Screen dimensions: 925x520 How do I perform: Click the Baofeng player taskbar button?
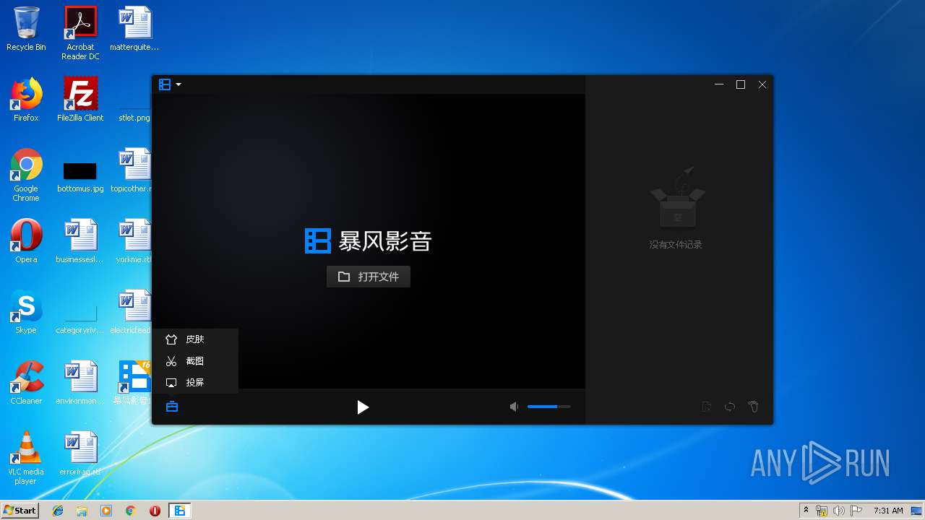point(180,511)
